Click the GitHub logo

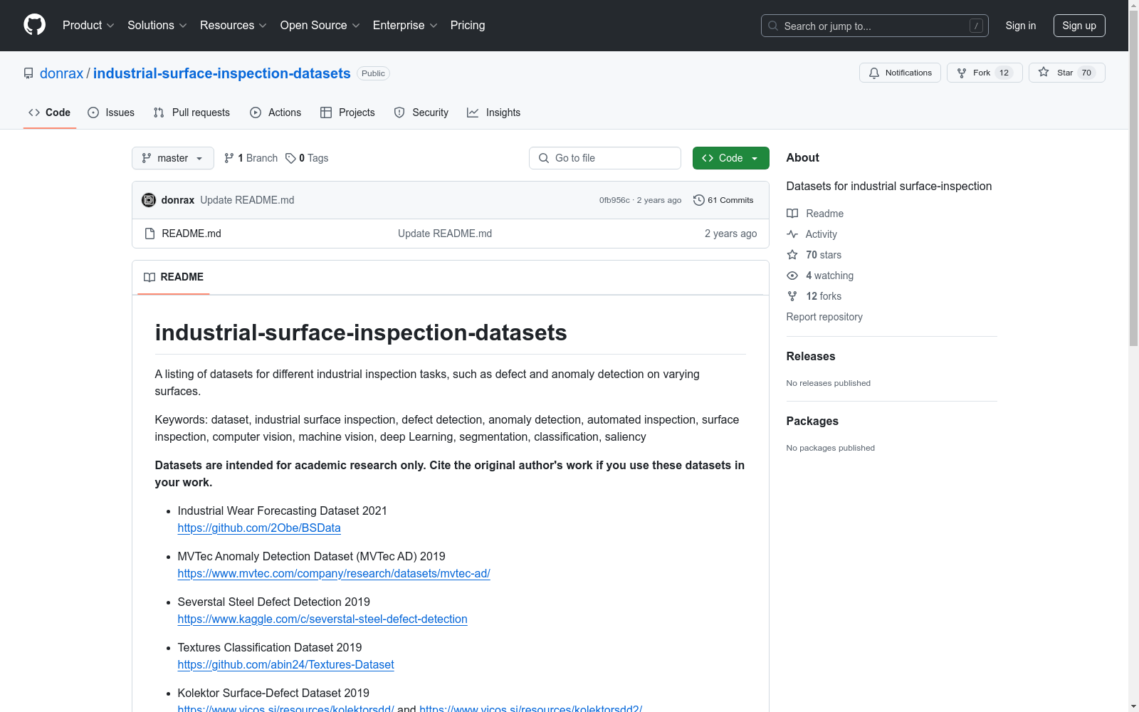34,24
